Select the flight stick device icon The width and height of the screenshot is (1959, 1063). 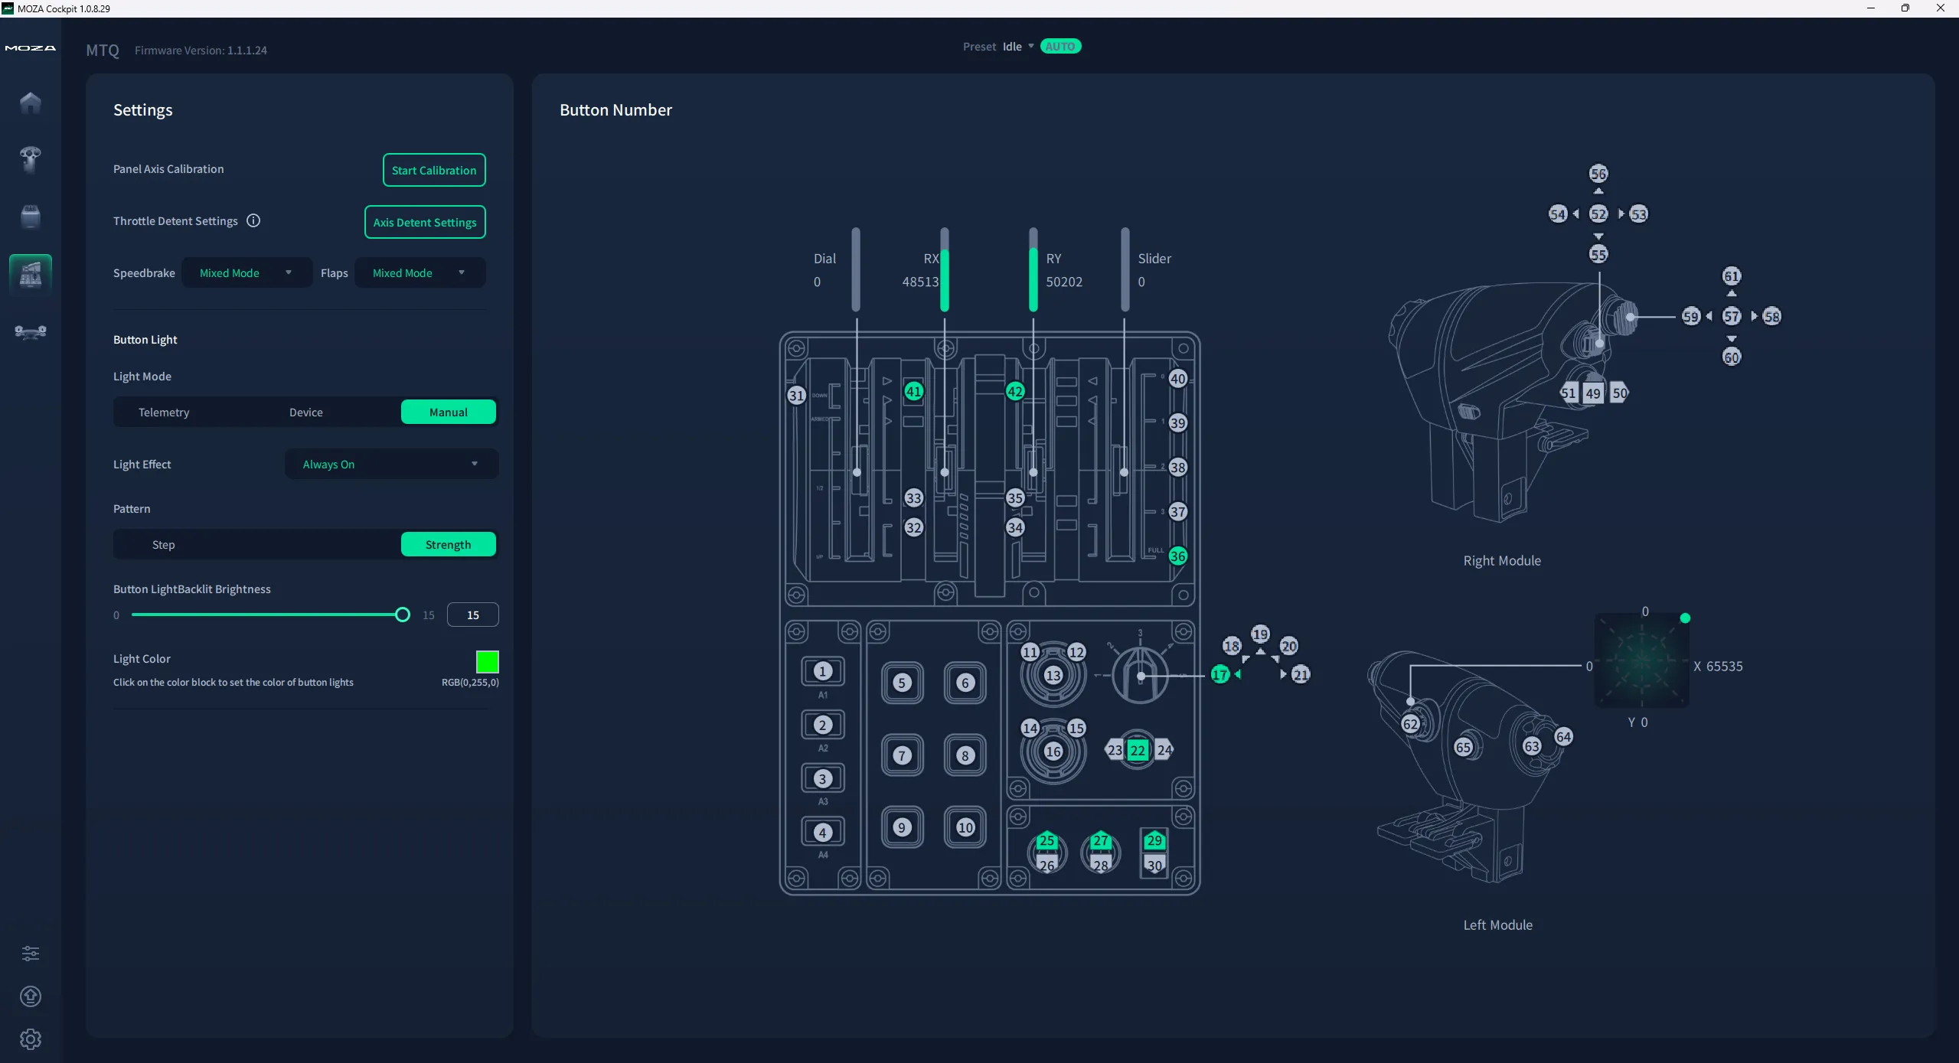coord(30,159)
